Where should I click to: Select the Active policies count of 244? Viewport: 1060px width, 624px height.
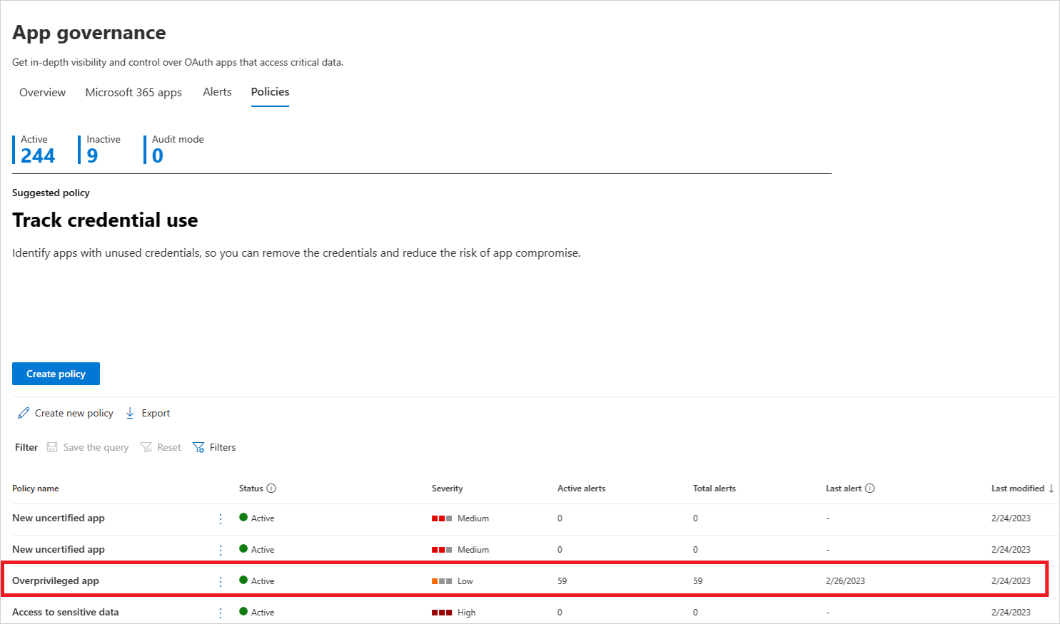(37, 155)
